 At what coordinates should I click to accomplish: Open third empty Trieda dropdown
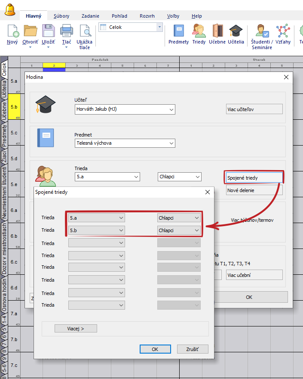click(97, 242)
